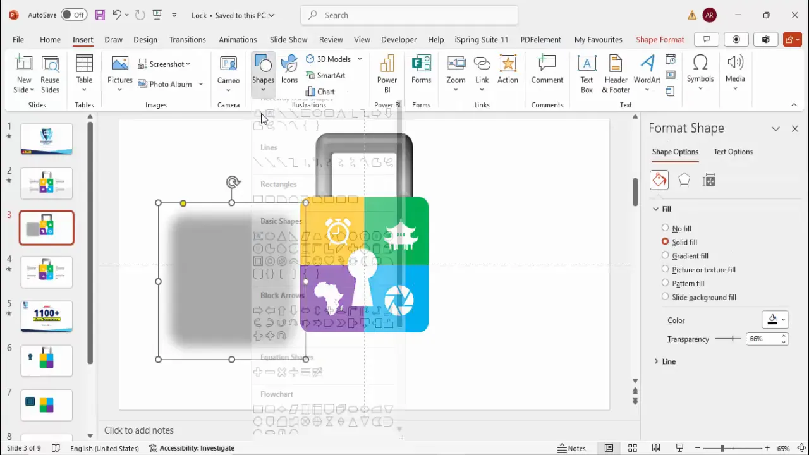Switch to Text Options tab
The width and height of the screenshot is (809, 455).
(733, 152)
